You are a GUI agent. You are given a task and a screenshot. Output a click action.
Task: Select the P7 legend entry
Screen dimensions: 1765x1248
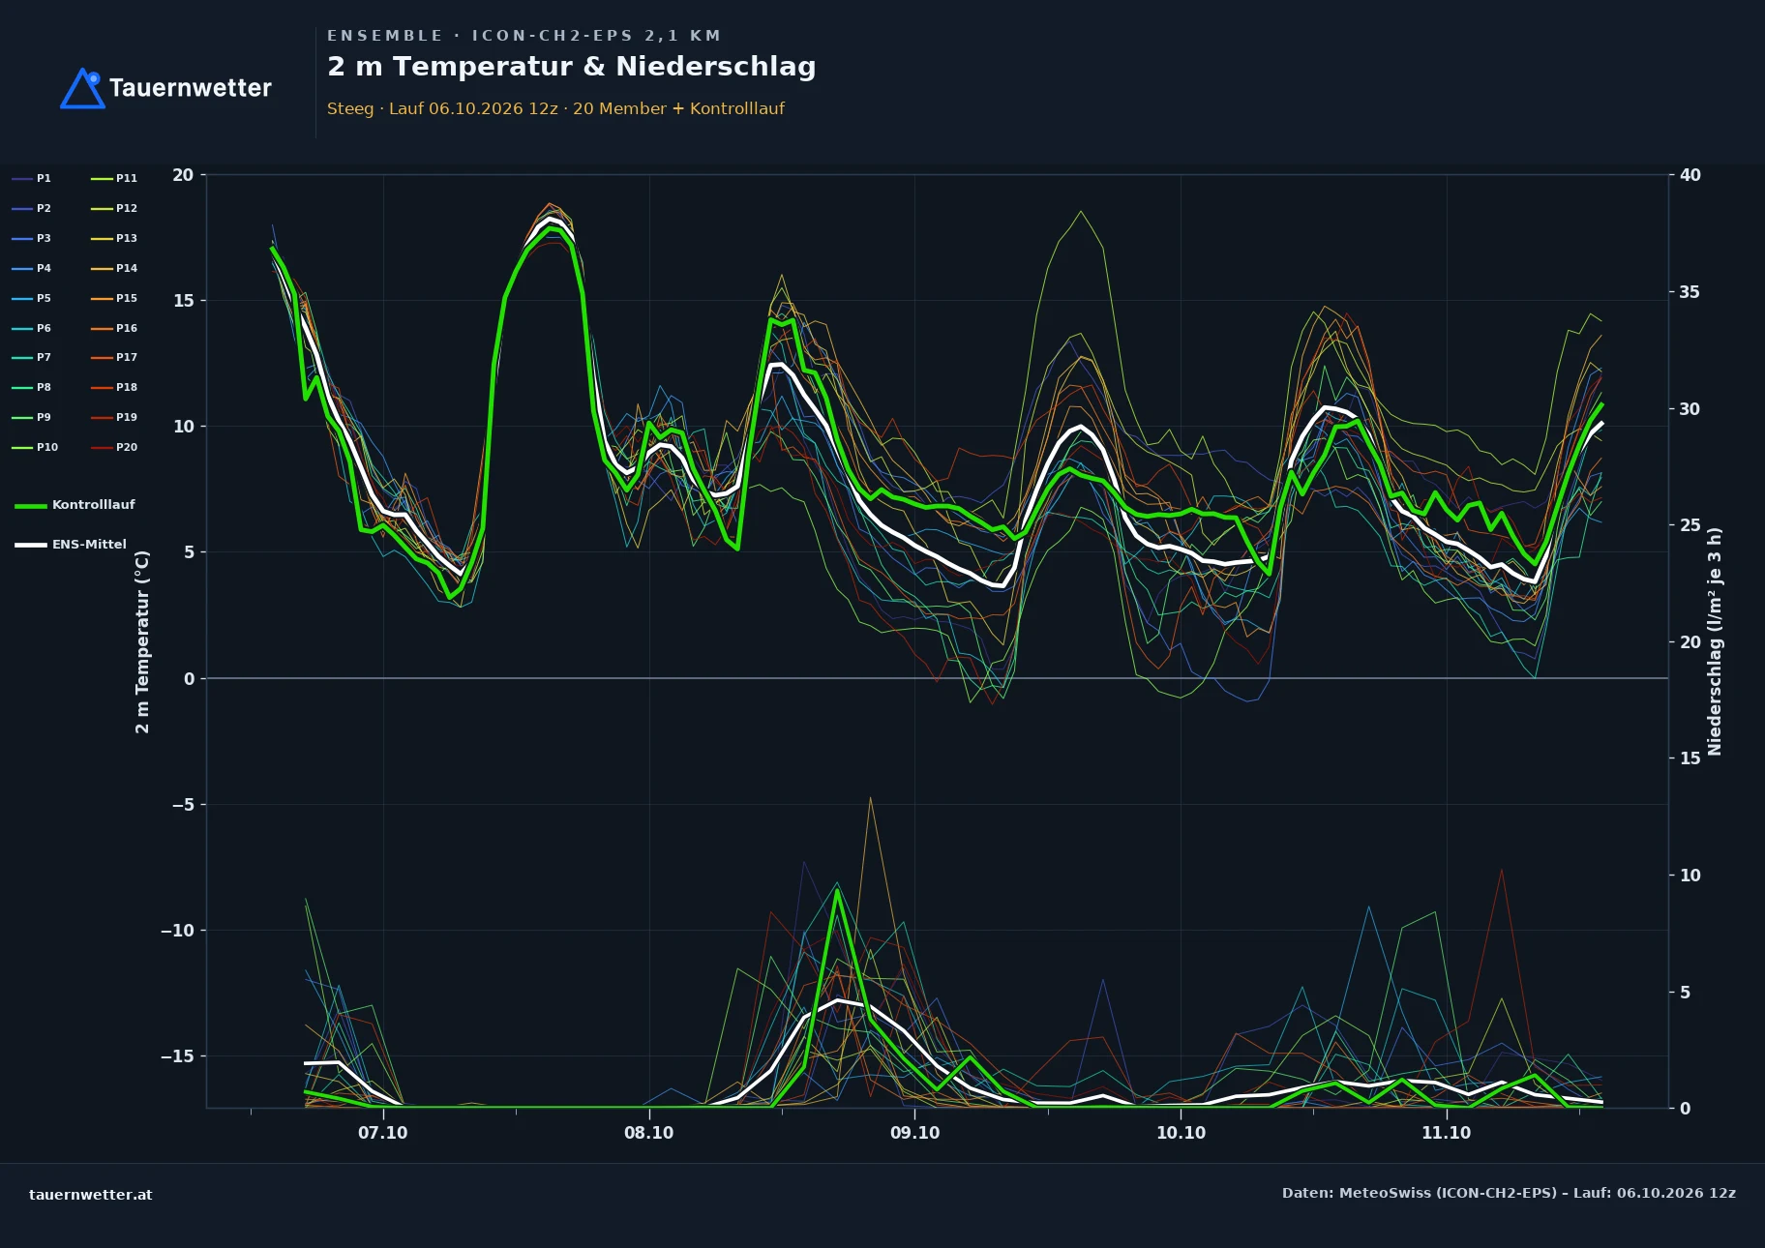(32, 357)
